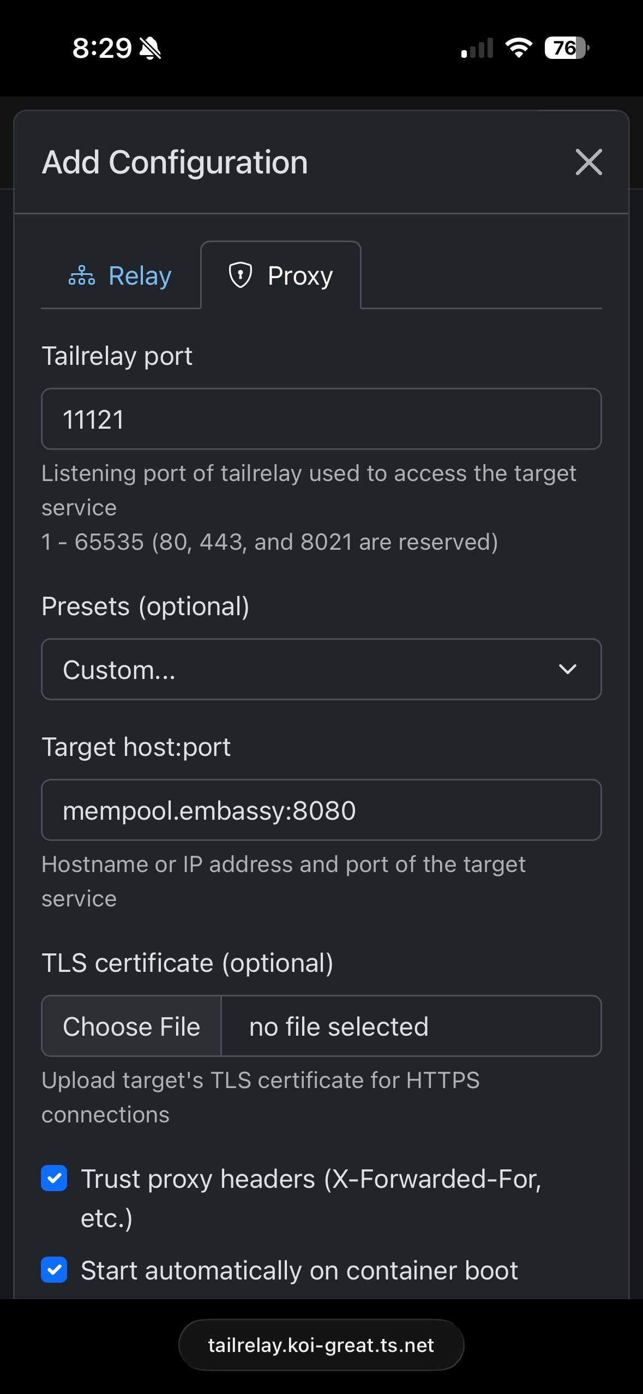Switch to the Relay tab
643x1394 pixels.
[x=121, y=275]
